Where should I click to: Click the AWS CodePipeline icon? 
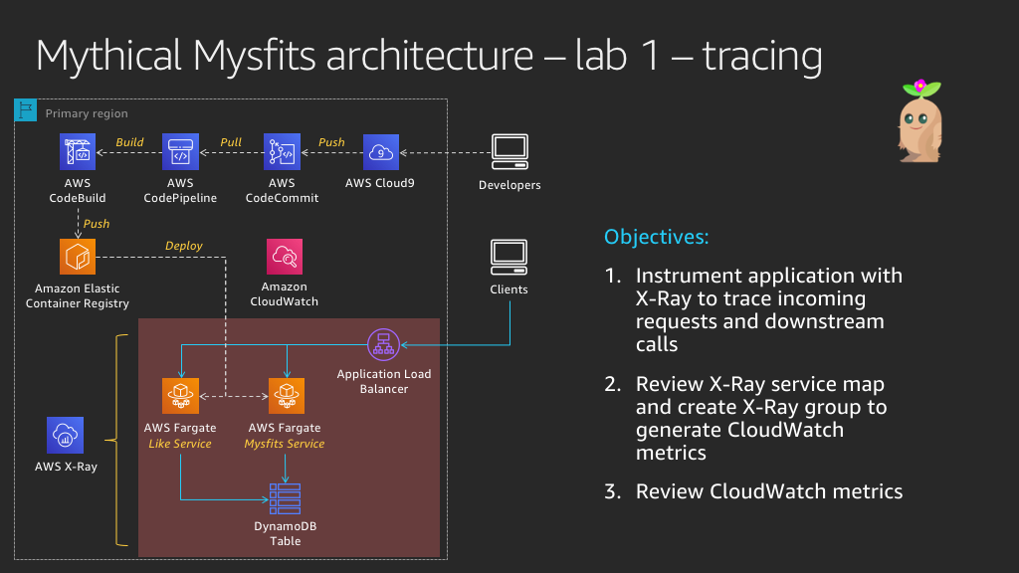pos(180,152)
